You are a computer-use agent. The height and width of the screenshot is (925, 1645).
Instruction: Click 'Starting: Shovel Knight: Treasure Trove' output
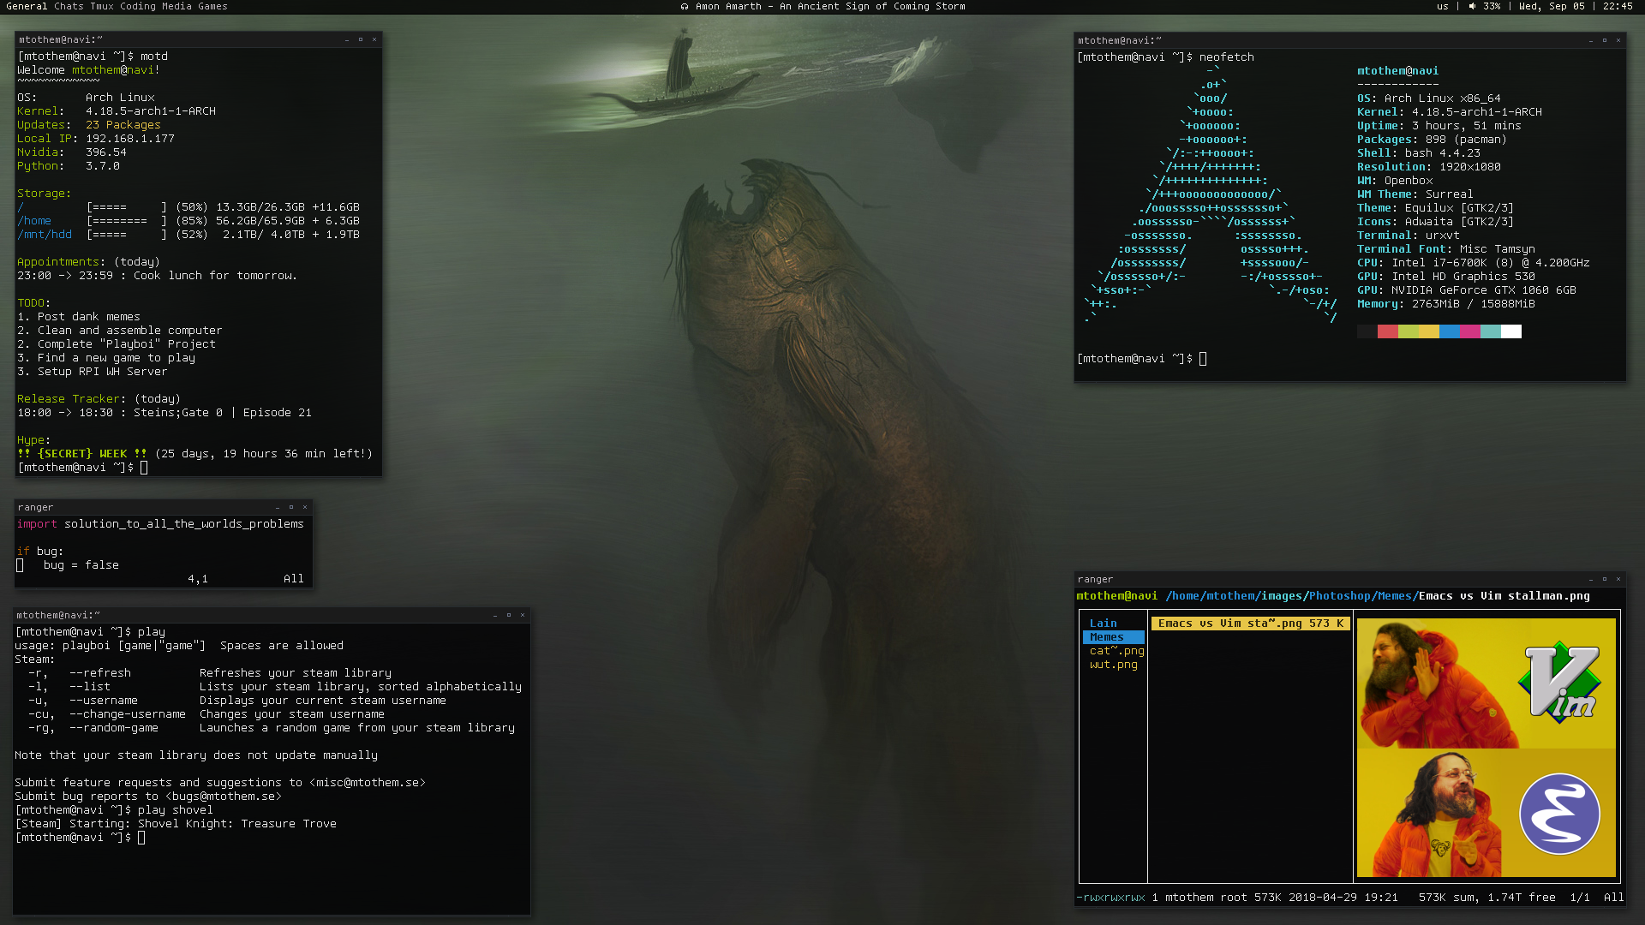click(203, 824)
